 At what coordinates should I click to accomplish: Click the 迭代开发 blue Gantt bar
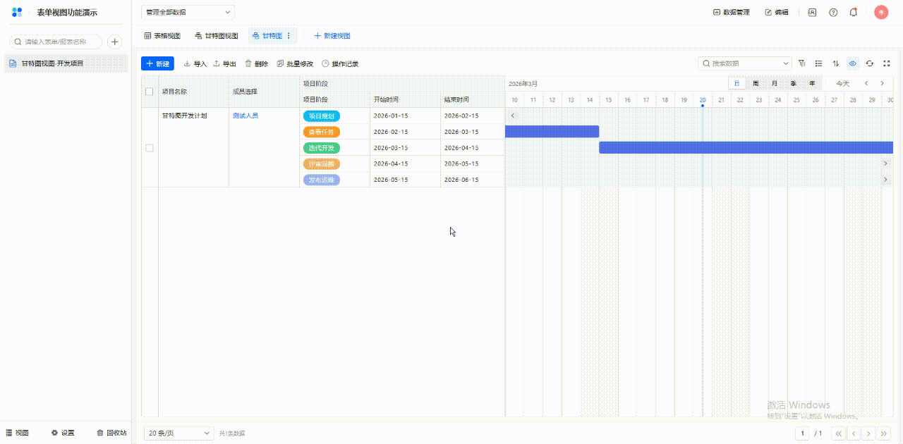(x=746, y=147)
